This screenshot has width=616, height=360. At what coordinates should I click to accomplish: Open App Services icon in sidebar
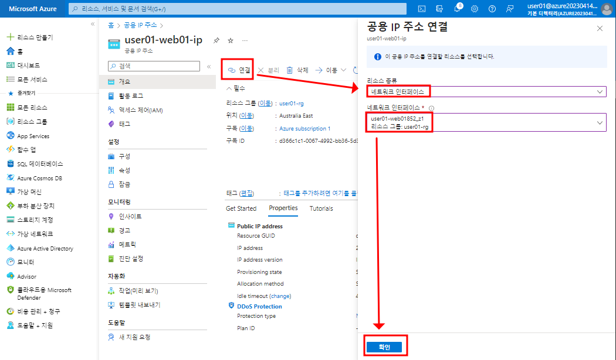pyautogui.click(x=11, y=136)
